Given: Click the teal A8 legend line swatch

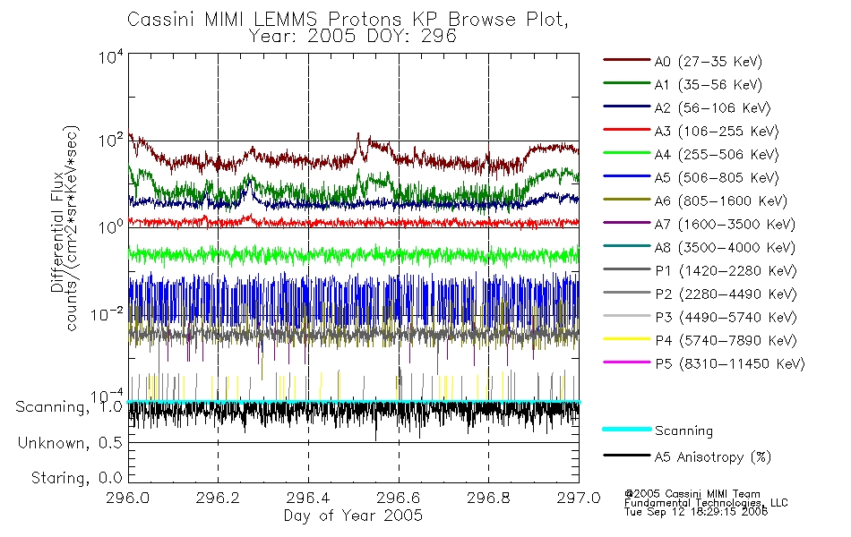Looking at the screenshot, I should [x=627, y=246].
